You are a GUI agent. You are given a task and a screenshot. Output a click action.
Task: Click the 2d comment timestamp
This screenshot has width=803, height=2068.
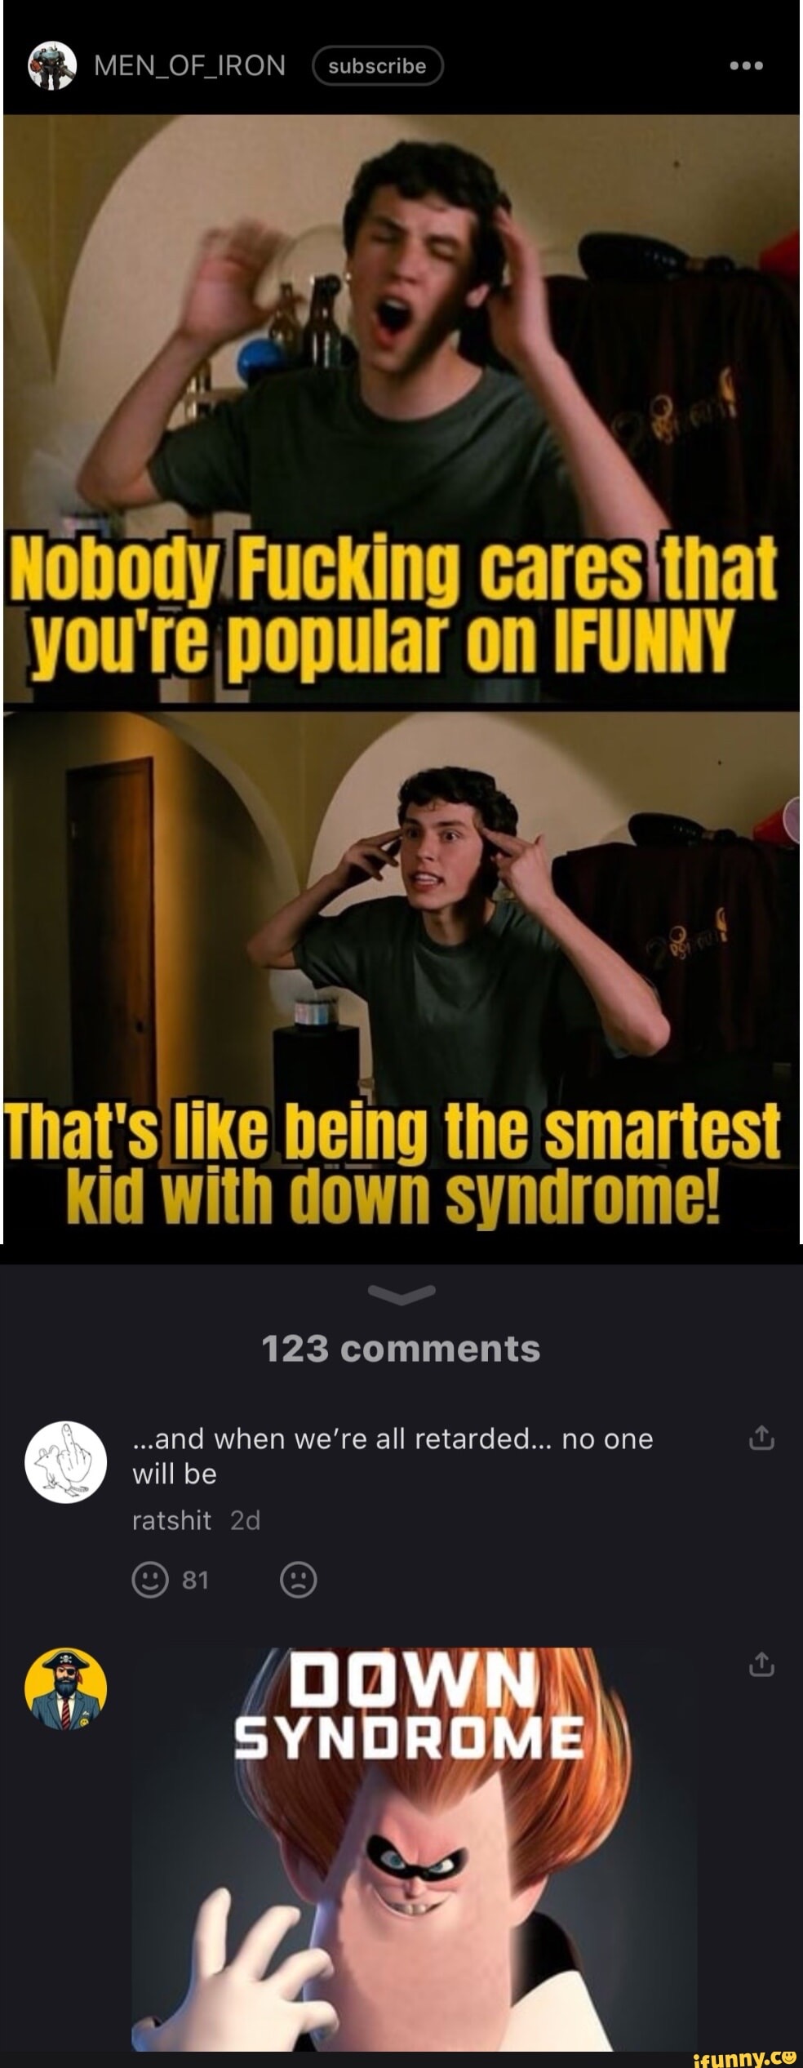coord(245,1520)
